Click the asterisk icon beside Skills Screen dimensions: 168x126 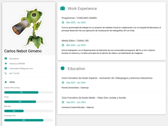point(6,82)
